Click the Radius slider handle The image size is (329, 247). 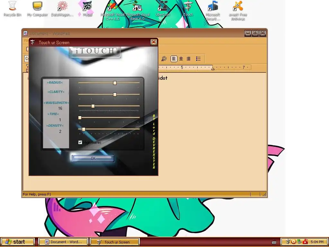pyautogui.click(x=115, y=83)
